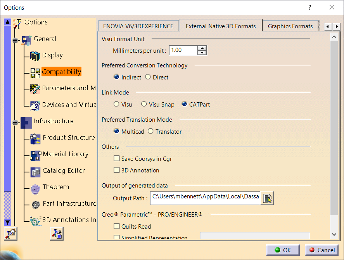The width and height of the screenshot is (344, 260).
Task: Enable the Quilts Read checkbox
Action: click(116, 226)
